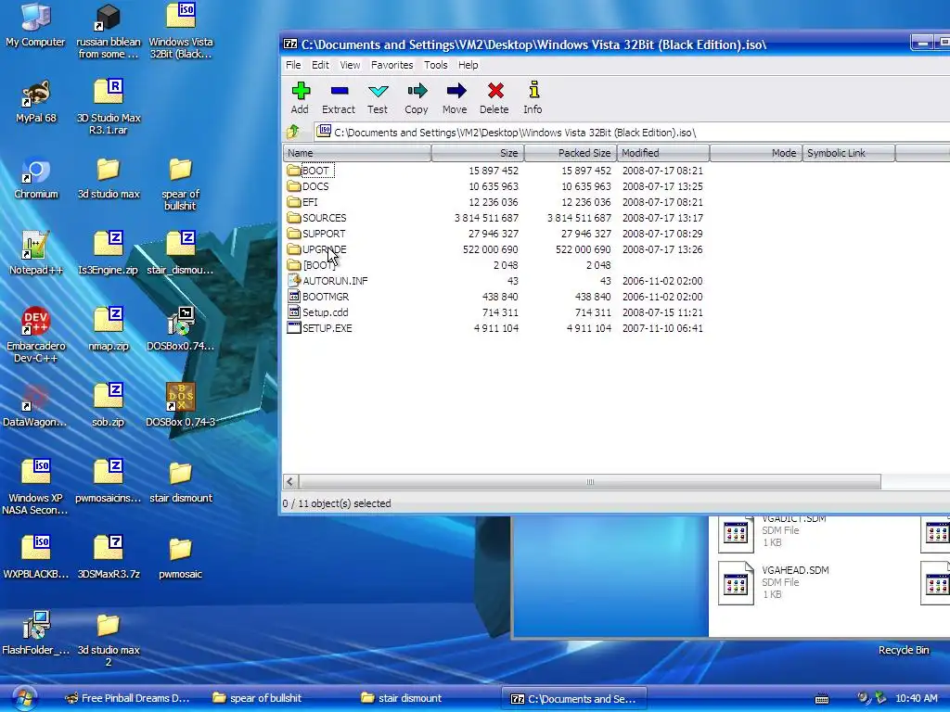Image resolution: width=950 pixels, height=712 pixels.
Task: Switch to stair dismount taskbar window
Action: 401,698
